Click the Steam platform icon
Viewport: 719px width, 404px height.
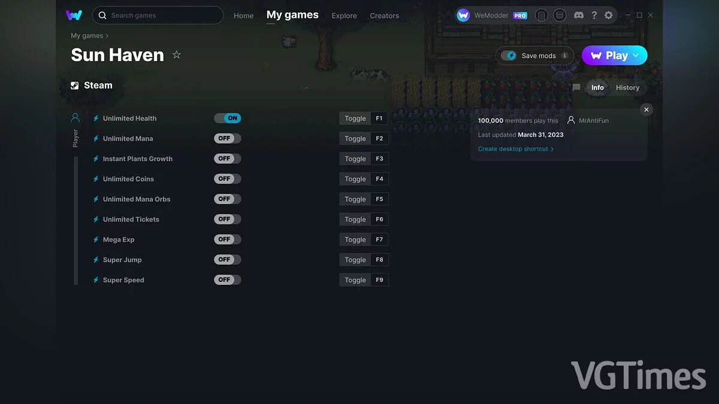(x=75, y=86)
